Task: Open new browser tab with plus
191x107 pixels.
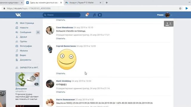Action: [x=107, y=3]
